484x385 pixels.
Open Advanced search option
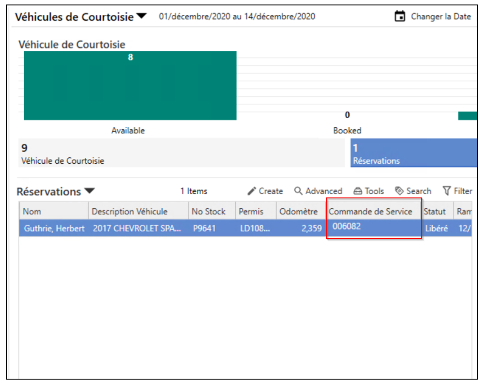pyautogui.click(x=324, y=191)
